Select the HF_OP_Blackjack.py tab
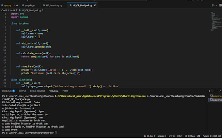The width and height of the screenshot is (222, 139). [82, 5]
